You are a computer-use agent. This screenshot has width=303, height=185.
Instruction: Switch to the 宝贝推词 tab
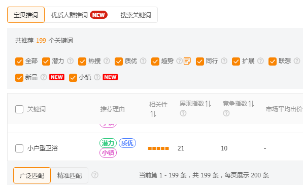tap(26, 15)
